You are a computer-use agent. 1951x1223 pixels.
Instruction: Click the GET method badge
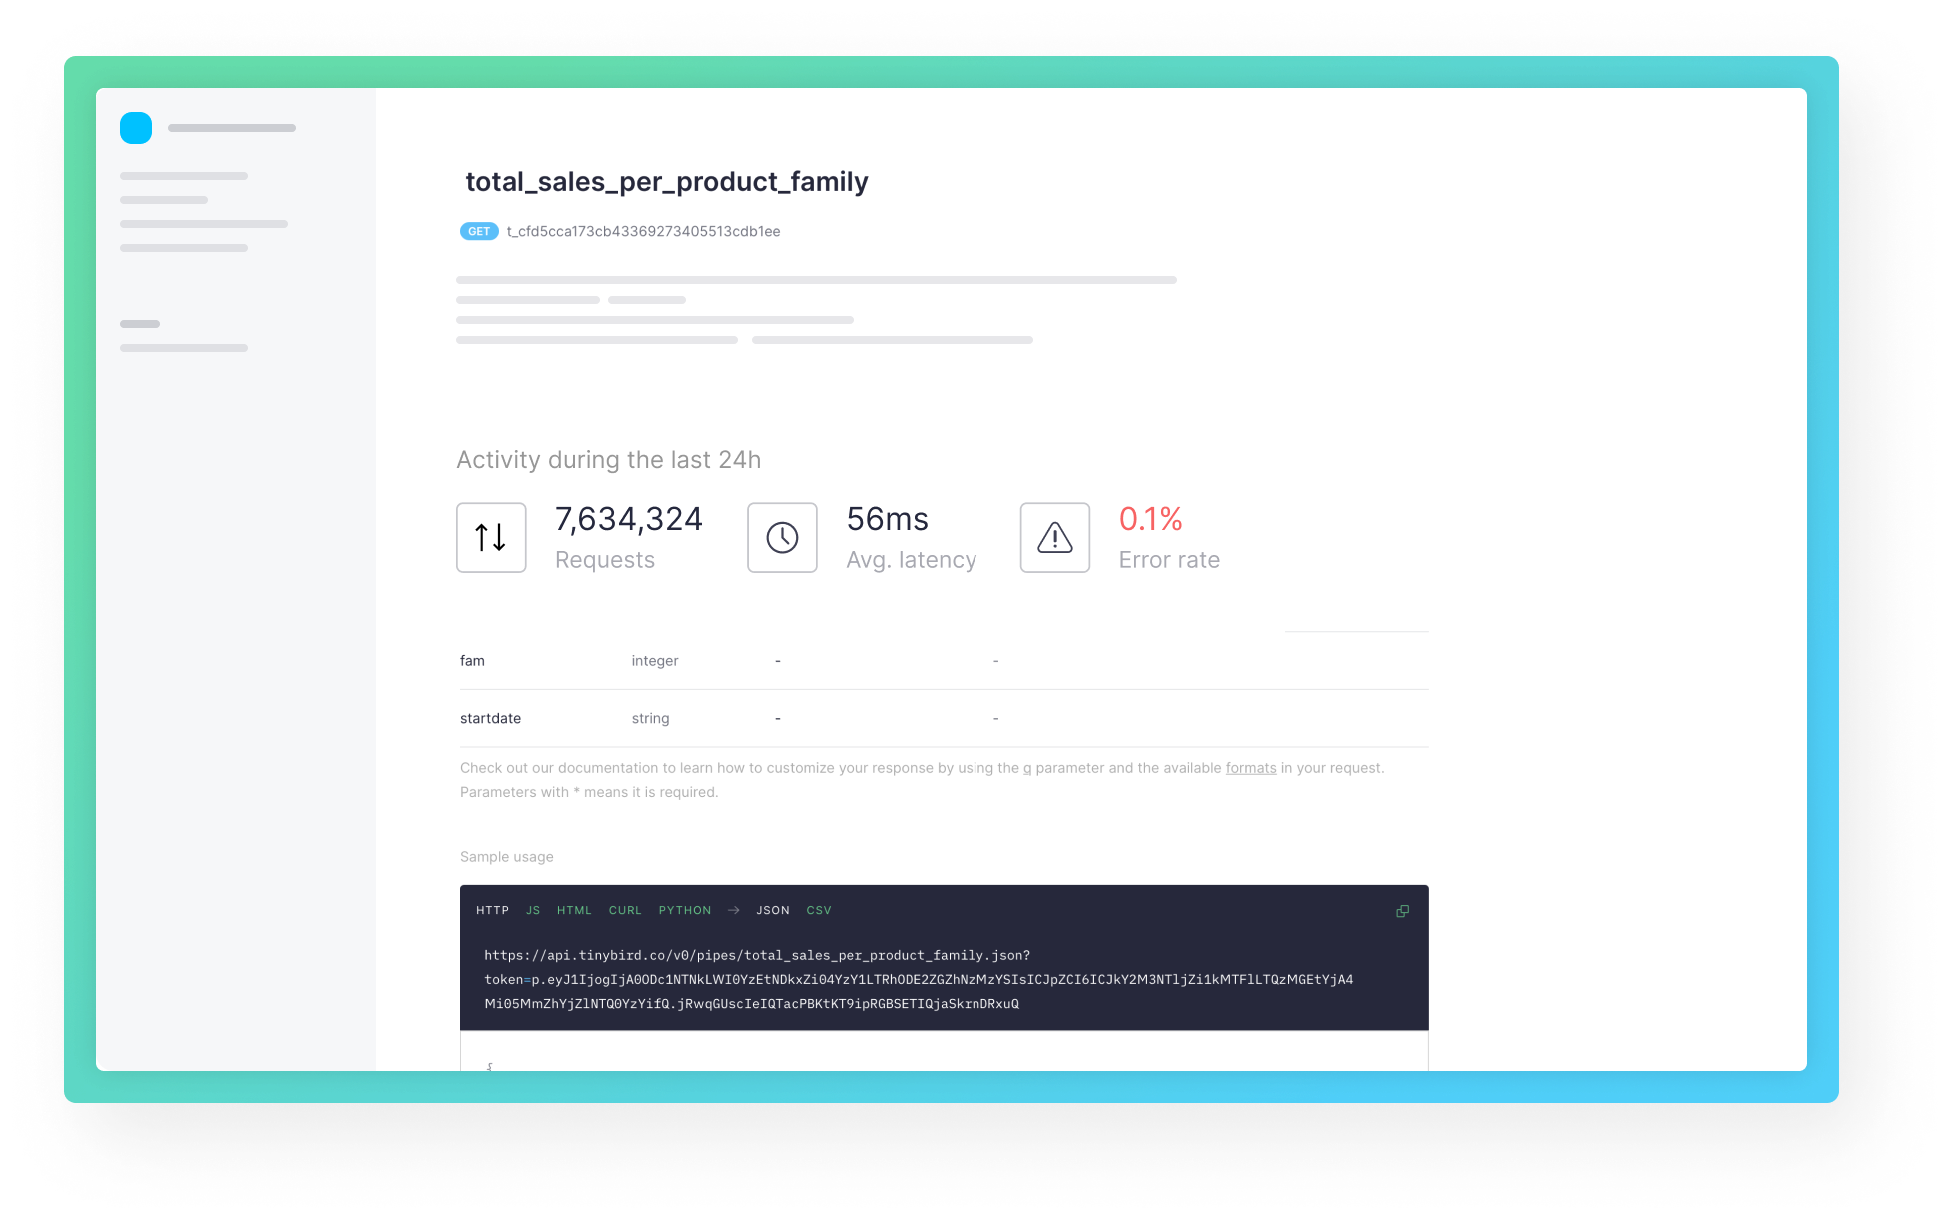click(479, 231)
